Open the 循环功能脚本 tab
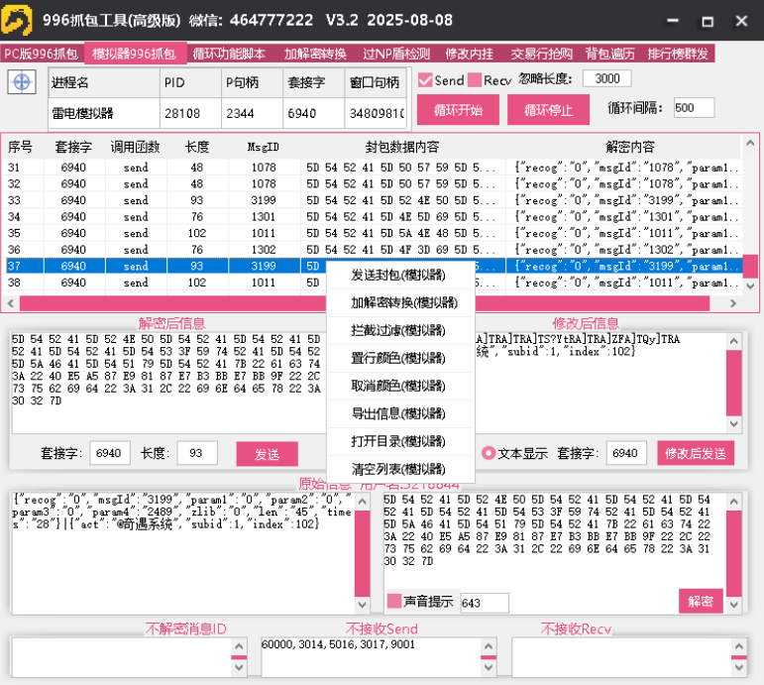Image resolution: width=764 pixels, height=685 pixels. pyautogui.click(x=229, y=54)
